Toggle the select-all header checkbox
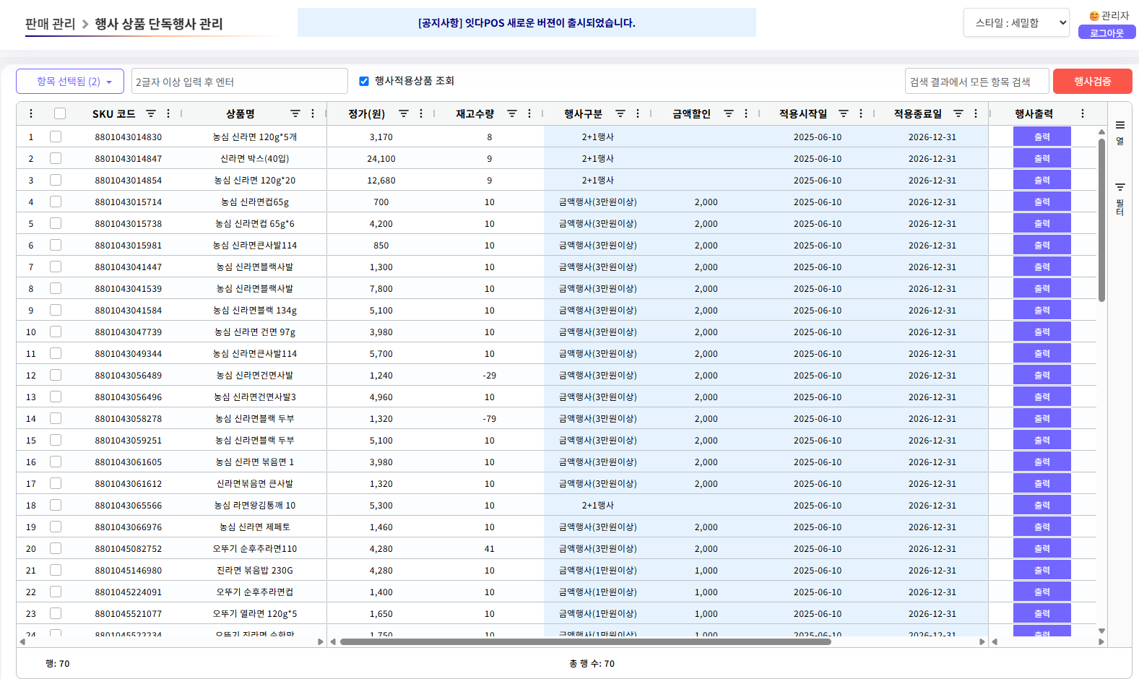Viewport: 1139px width, 679px height. (x=60, y=113)
